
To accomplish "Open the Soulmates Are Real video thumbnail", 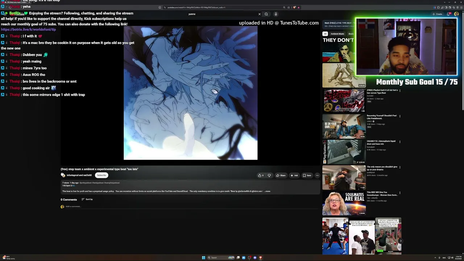I will coord(344,203).
